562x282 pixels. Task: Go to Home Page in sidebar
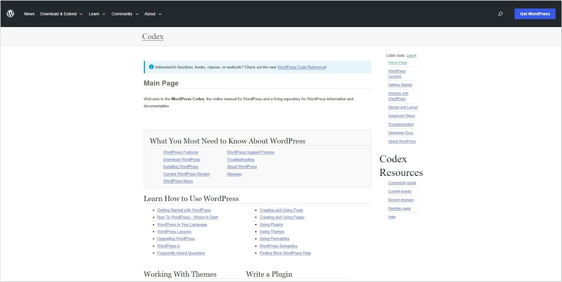(398, 63)
